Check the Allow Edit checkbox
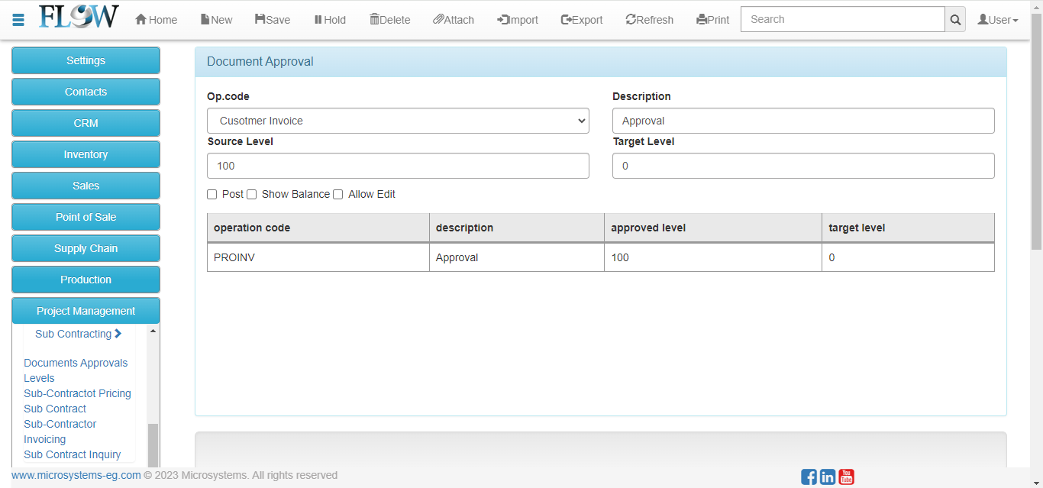 click(338, 195)
